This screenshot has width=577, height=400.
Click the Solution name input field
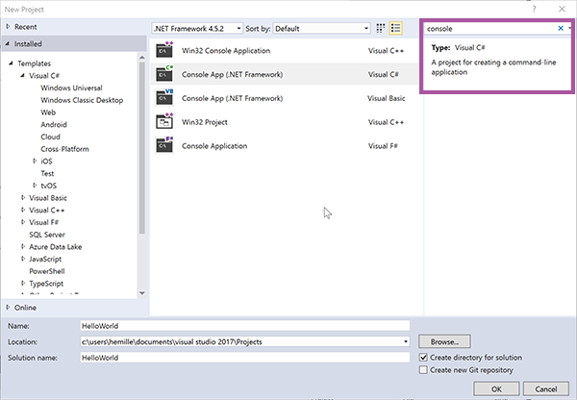244,358
